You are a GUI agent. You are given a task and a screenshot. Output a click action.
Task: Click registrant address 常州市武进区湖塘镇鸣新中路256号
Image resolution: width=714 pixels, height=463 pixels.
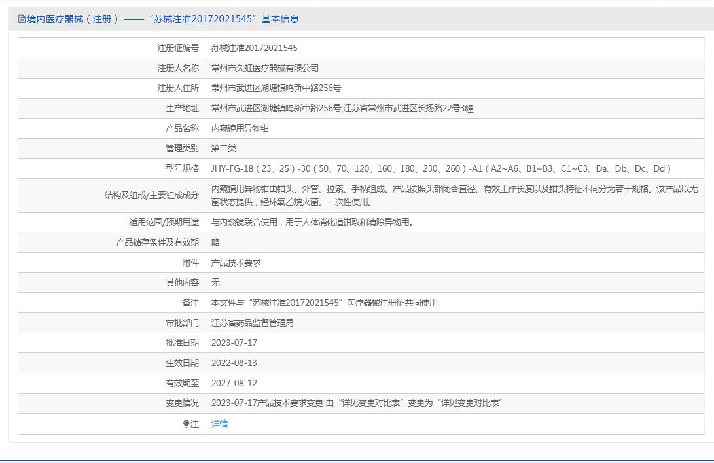click(x=276, y=88)
